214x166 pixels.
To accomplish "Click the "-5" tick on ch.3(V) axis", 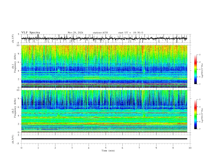I will pyautogui.click(x=18, y=143).
